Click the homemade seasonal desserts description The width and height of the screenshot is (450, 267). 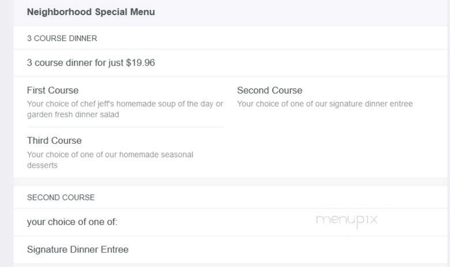point(110,160)
